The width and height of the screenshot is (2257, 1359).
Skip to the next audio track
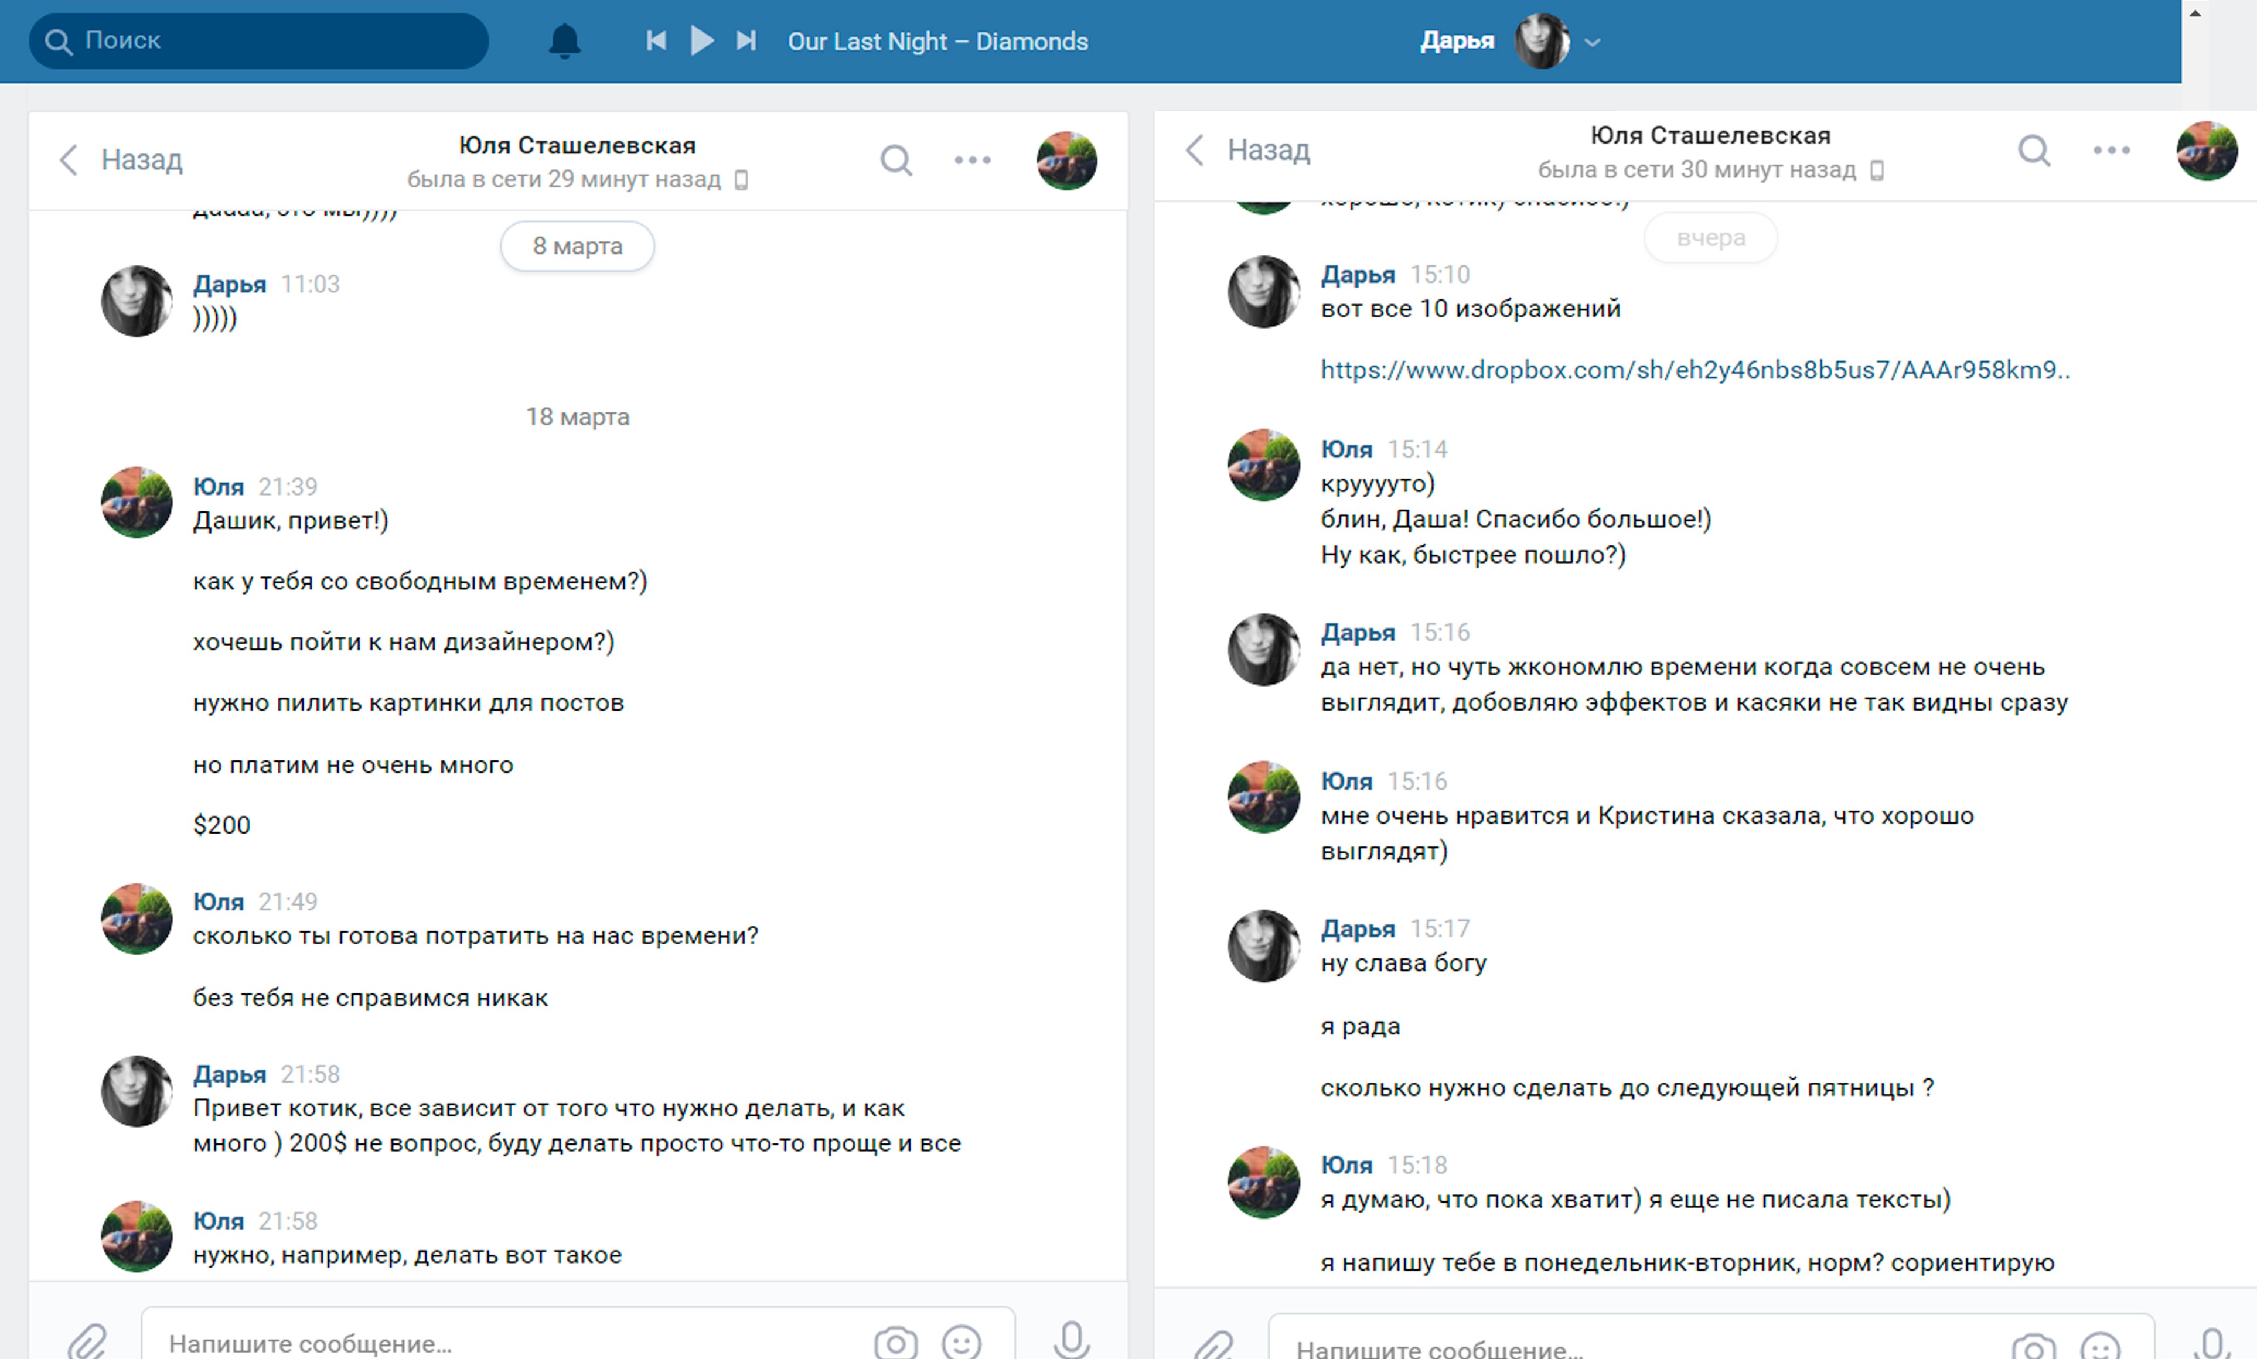pos(746,40)
